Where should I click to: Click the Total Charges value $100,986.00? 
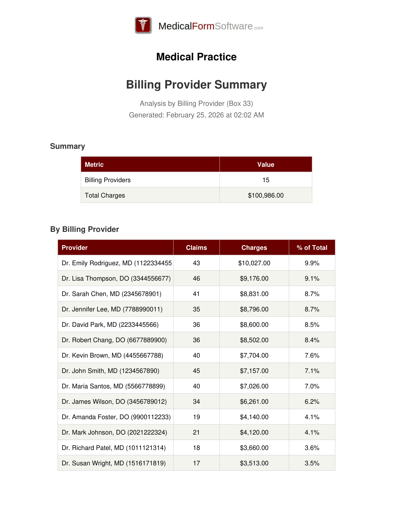[x=266, y=195]
